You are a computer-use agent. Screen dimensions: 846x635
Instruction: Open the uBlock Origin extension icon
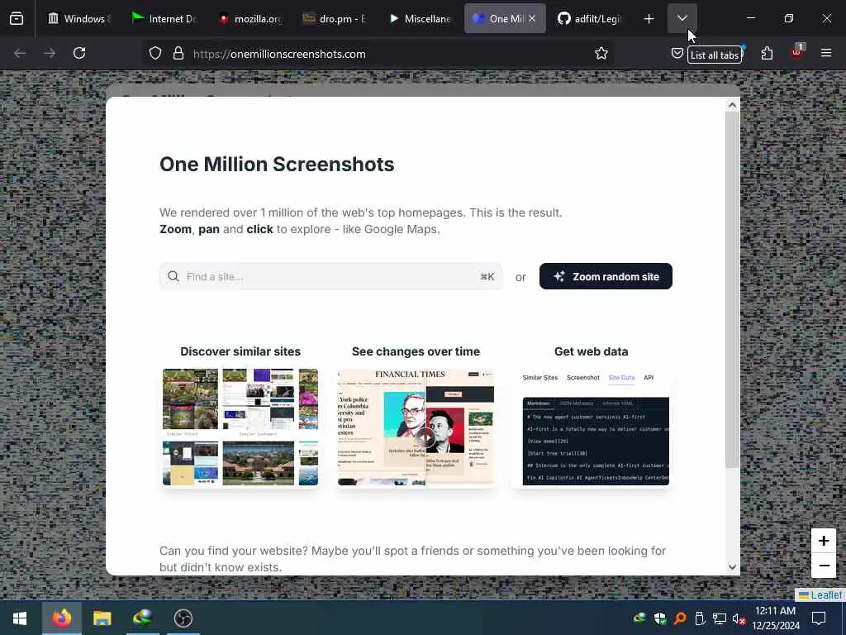796,52
